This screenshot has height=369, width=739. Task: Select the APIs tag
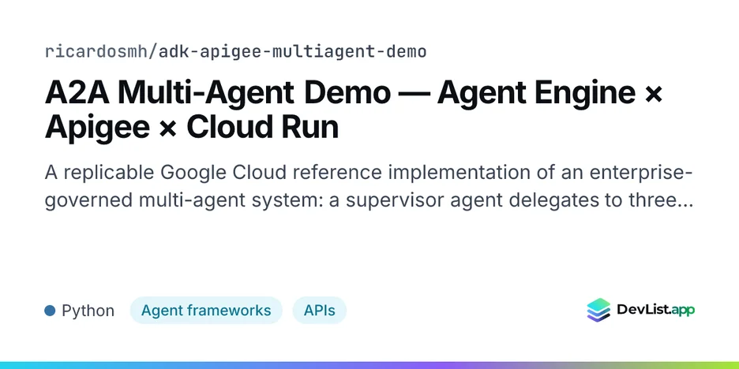[320, 311]
